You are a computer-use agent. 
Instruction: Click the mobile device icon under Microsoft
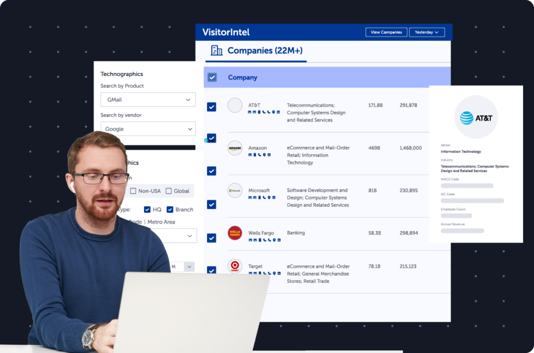click(260, 197)
